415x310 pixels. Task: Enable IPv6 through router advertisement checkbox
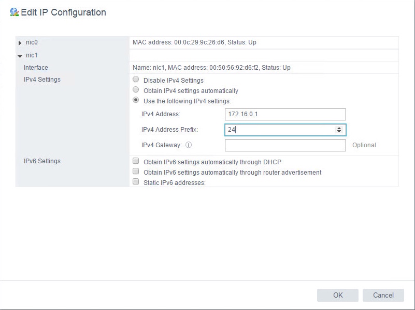136,172
